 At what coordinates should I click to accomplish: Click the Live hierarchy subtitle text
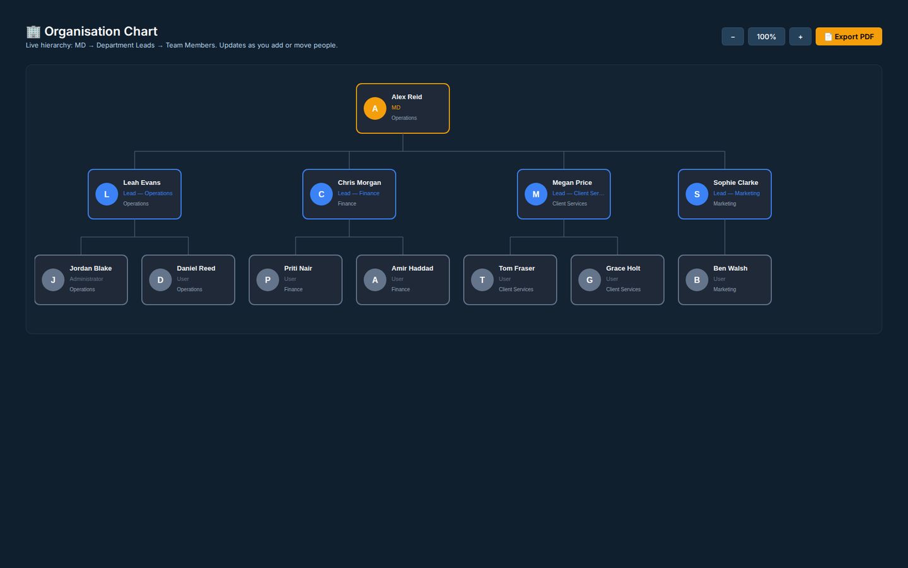click(x=182, y=45)
